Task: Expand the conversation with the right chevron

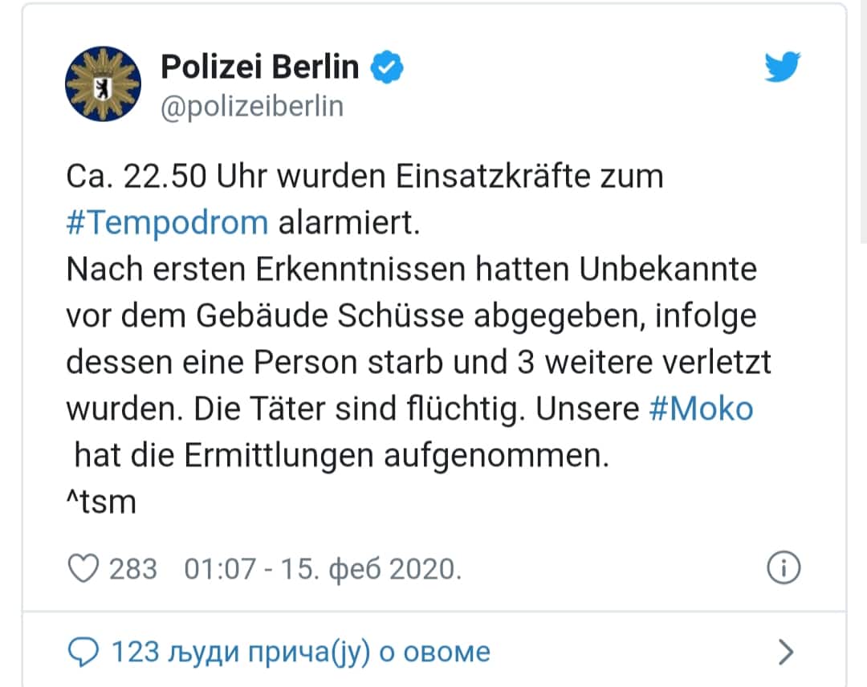Action: point(786,652)
